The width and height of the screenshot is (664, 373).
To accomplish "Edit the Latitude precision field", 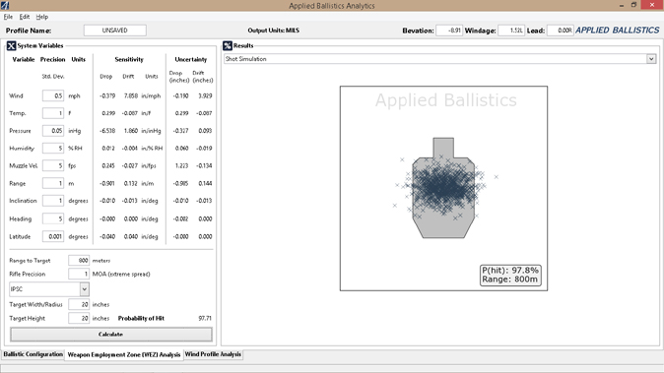I will tap(53, 237).
